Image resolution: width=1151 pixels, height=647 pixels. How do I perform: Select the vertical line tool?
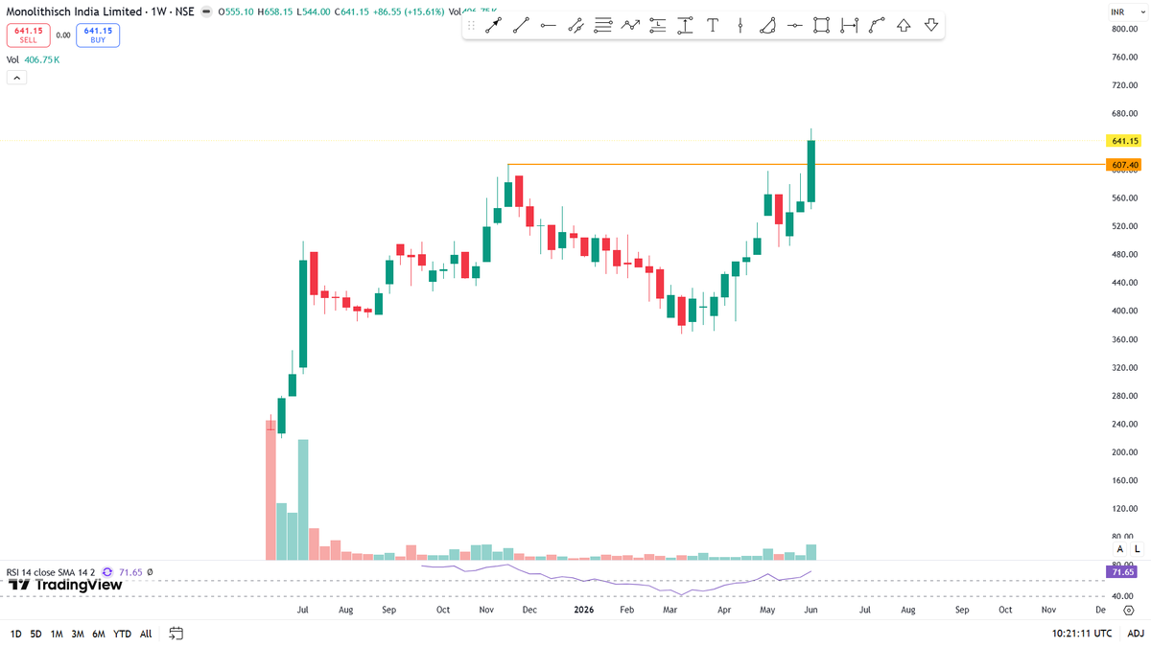click(x=740, y=26)
